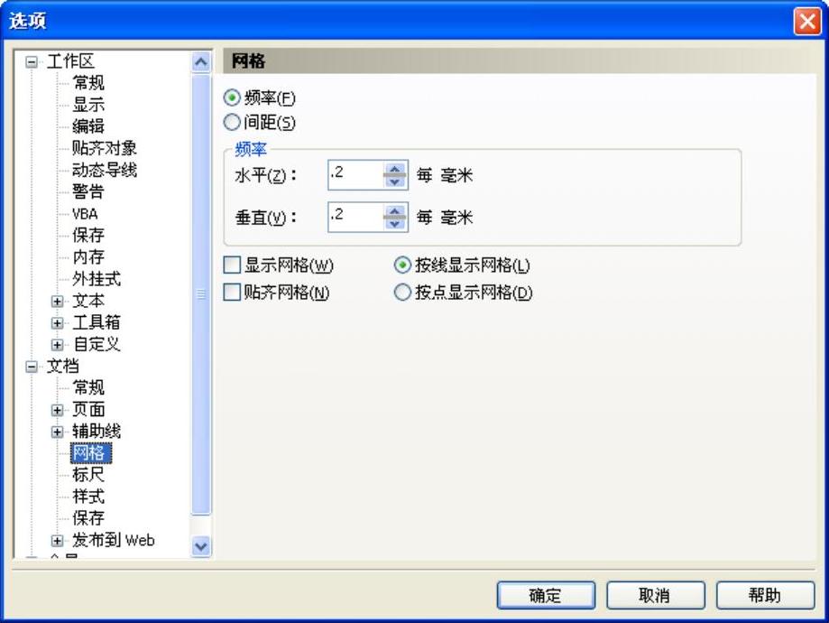Select the 自定义 tree item
This screenshot has width=829, height=623.
click(x=97, y=344)
